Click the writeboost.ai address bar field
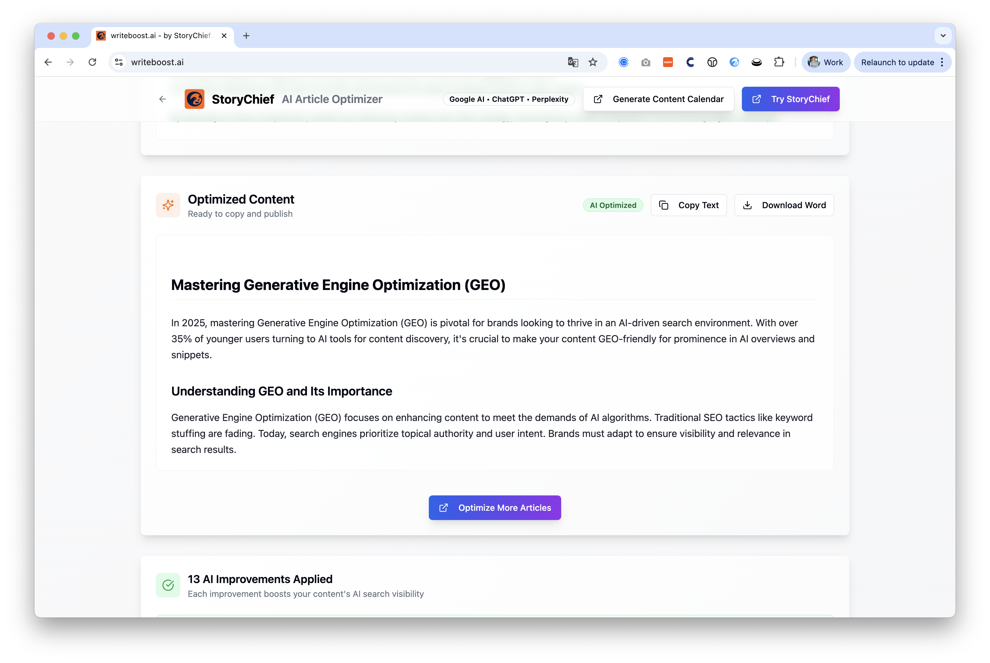990x663 pixels. point(339,62)
